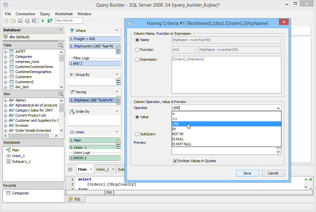Select the SubQuery radio button
The image size is (316, 212).
137,134
